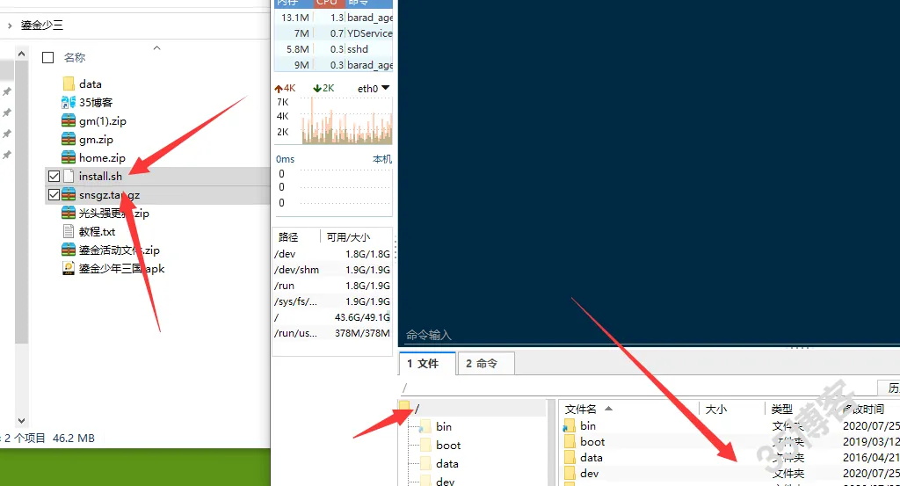
Task: Click the YDService process row
Action: [x=333, y=33]
